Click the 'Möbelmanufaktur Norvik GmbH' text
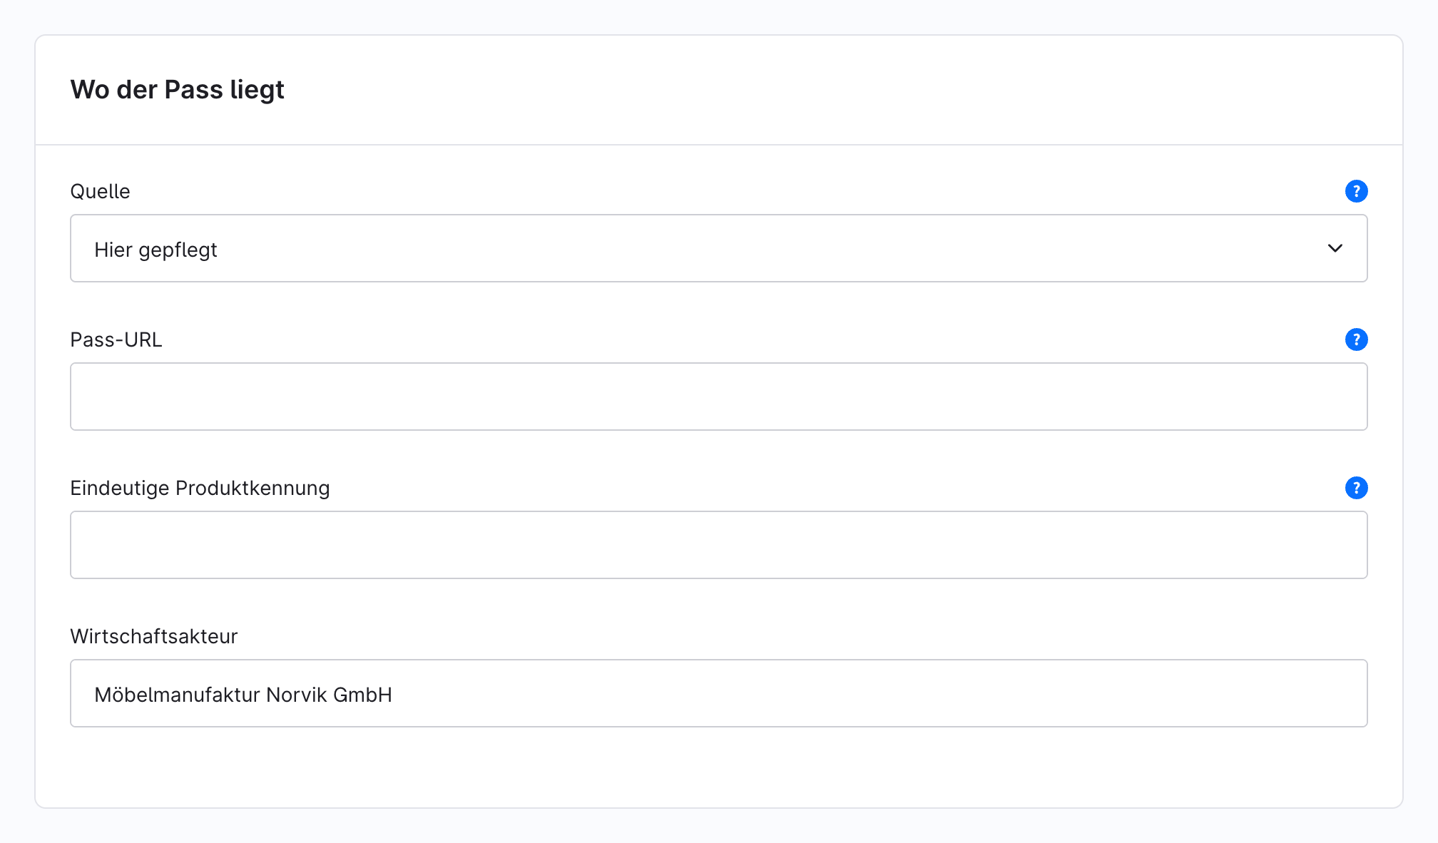The height and width of the screenshot is (843, 1438). coord(243,695)
